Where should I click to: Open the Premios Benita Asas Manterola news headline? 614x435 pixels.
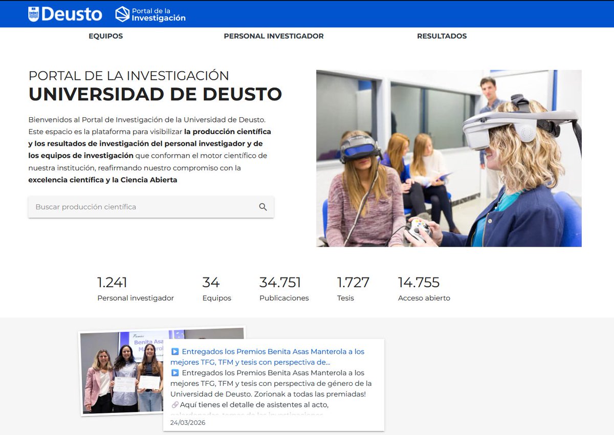268,357
